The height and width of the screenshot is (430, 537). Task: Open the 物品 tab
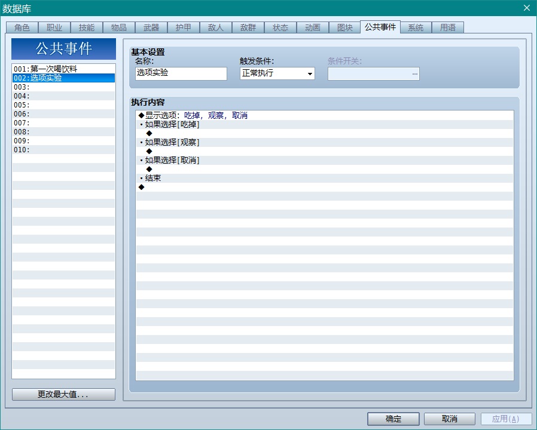[x=119, y=27]
